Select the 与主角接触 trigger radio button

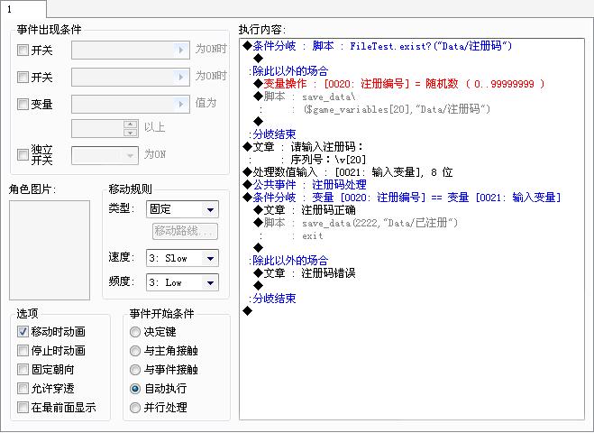[135, 351]
